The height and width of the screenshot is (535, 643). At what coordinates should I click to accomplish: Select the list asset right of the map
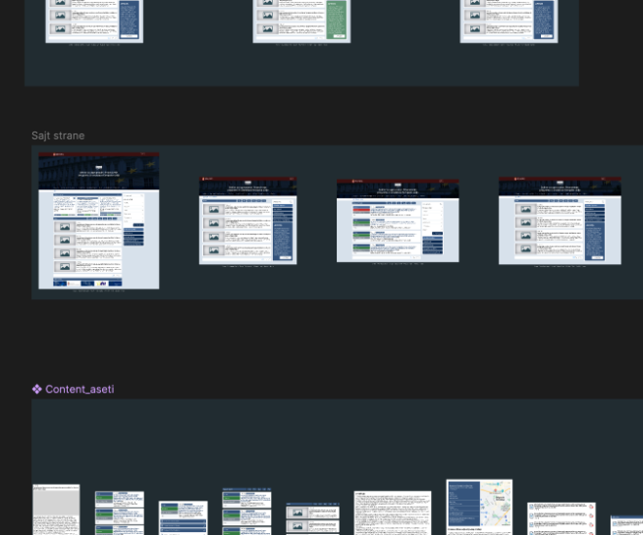click(x=561, y=517)
